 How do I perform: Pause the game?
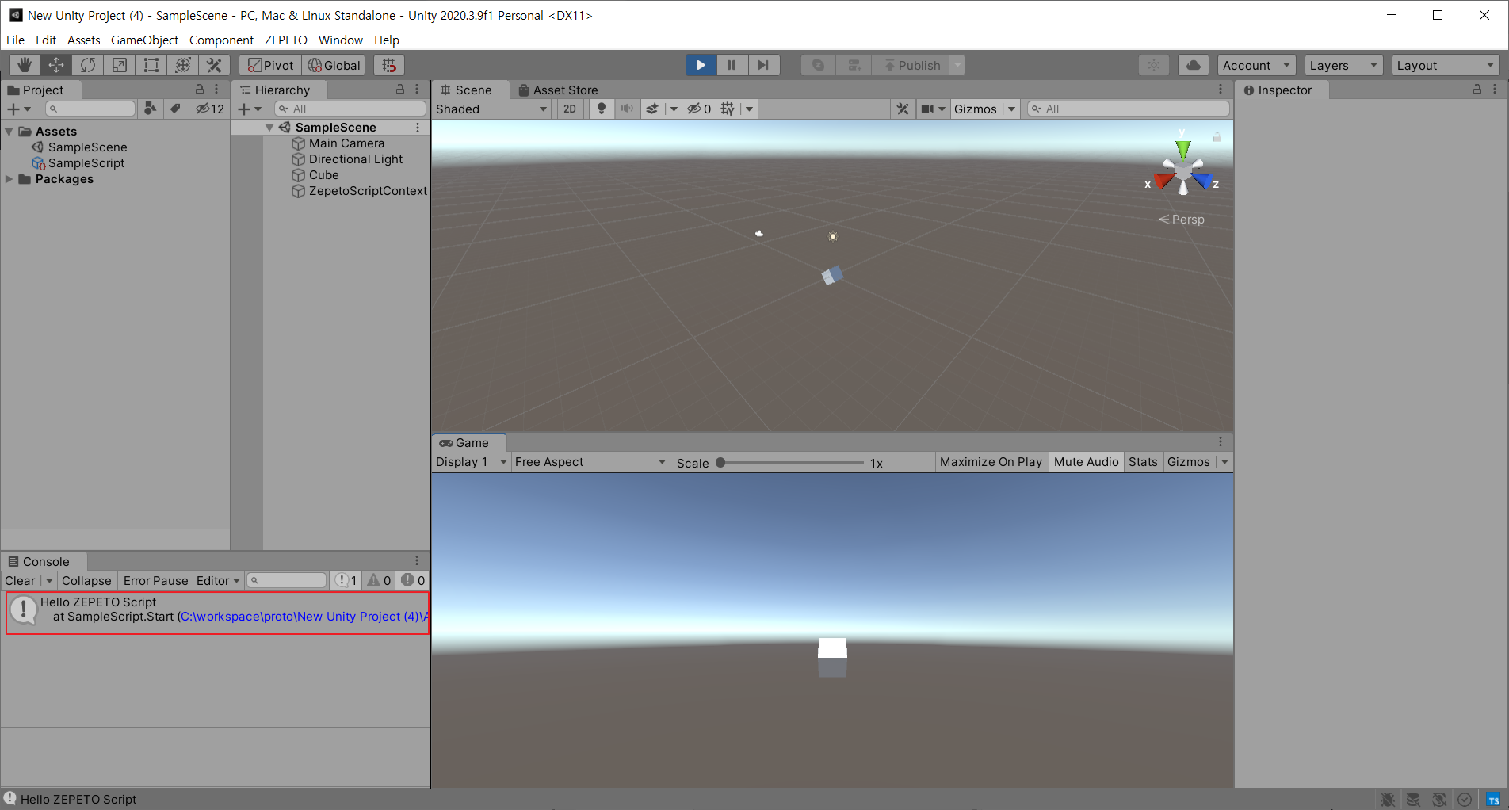click(732, 65)
